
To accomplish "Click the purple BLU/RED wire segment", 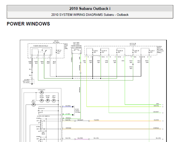I will click(82, 139).
